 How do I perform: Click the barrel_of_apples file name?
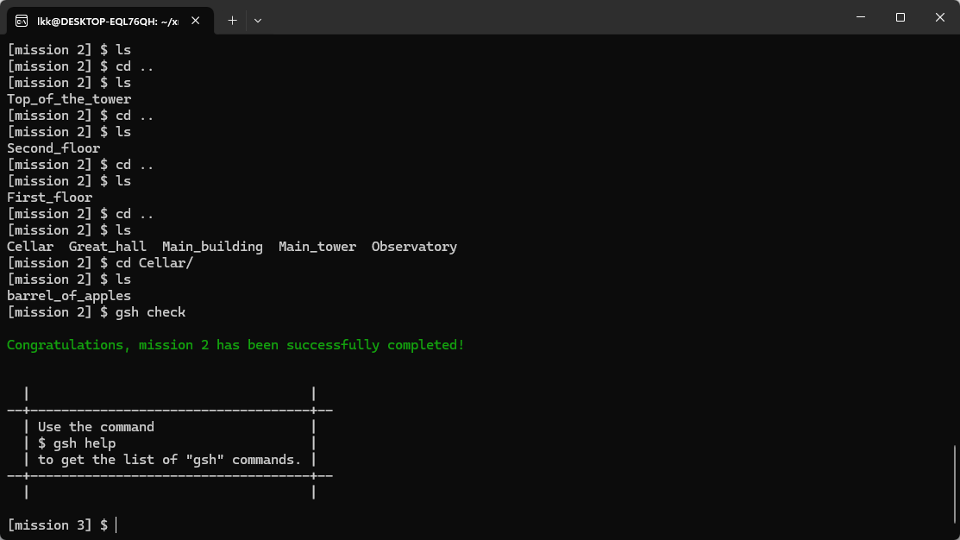[x=69, y=296]
